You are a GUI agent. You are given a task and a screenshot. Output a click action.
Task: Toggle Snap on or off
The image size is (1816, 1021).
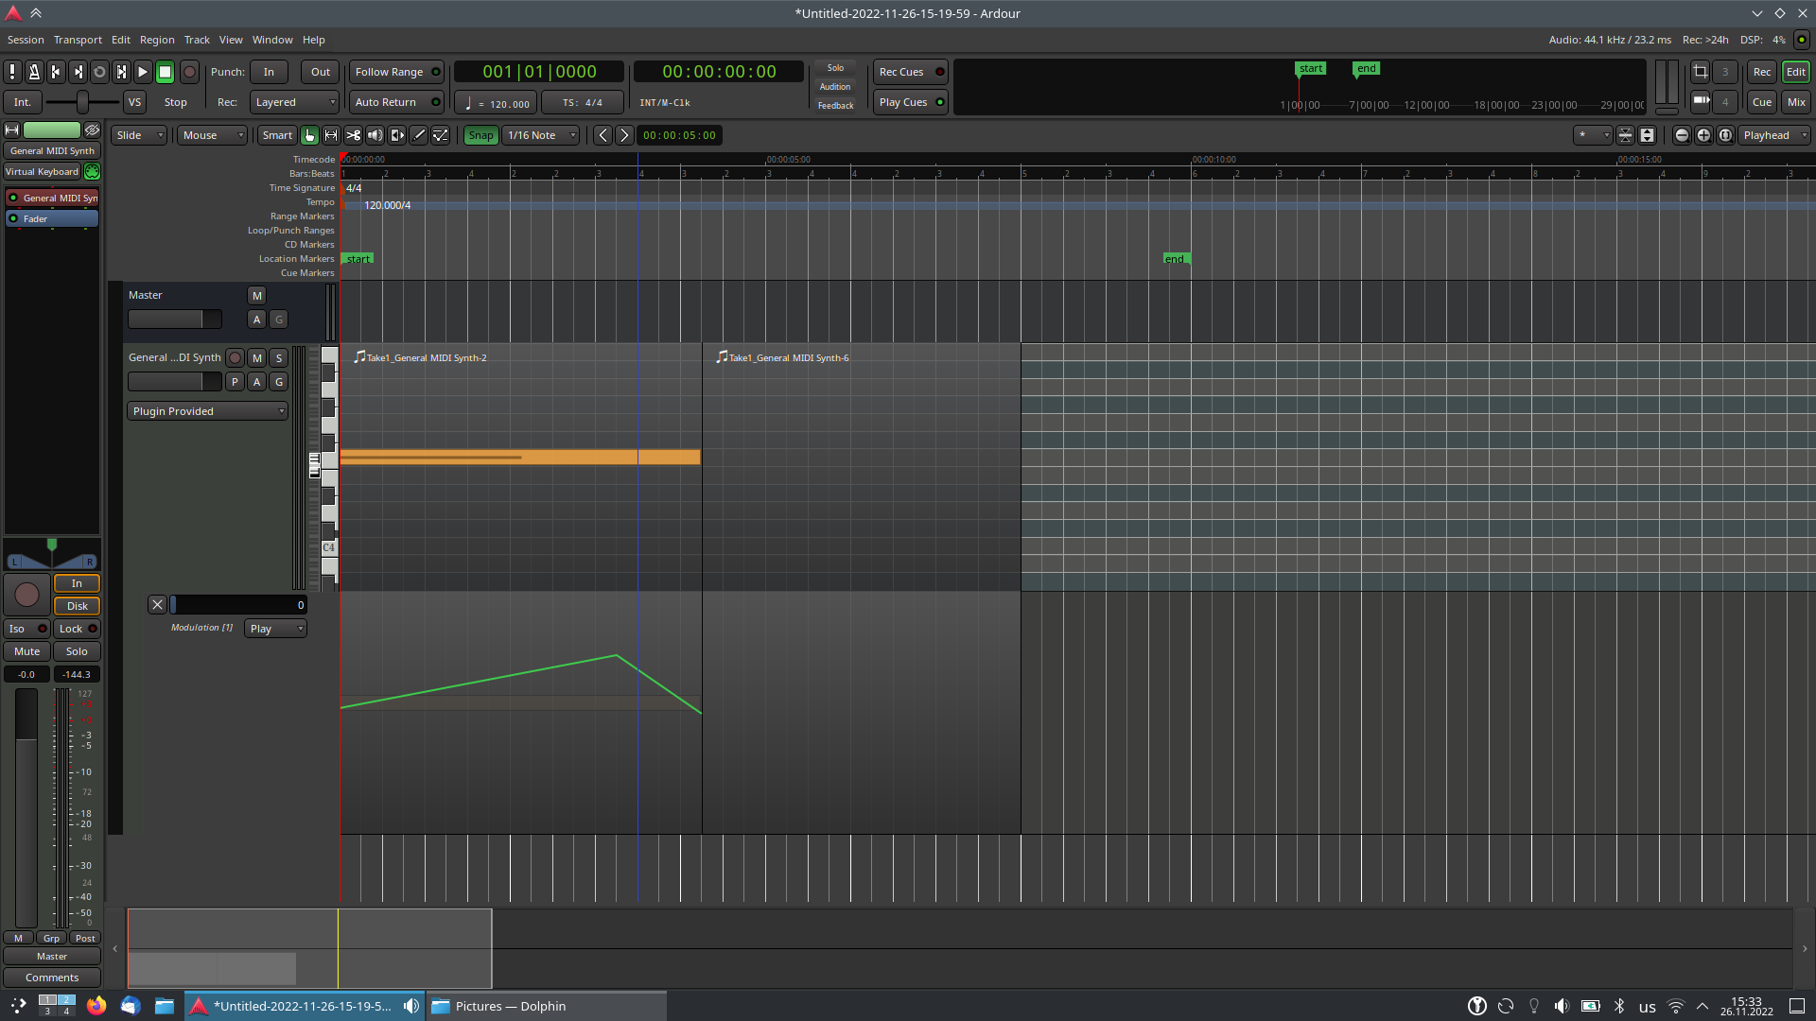click(480, 135)
